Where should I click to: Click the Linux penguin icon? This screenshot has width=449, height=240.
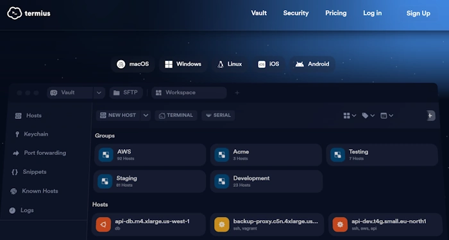220,64
